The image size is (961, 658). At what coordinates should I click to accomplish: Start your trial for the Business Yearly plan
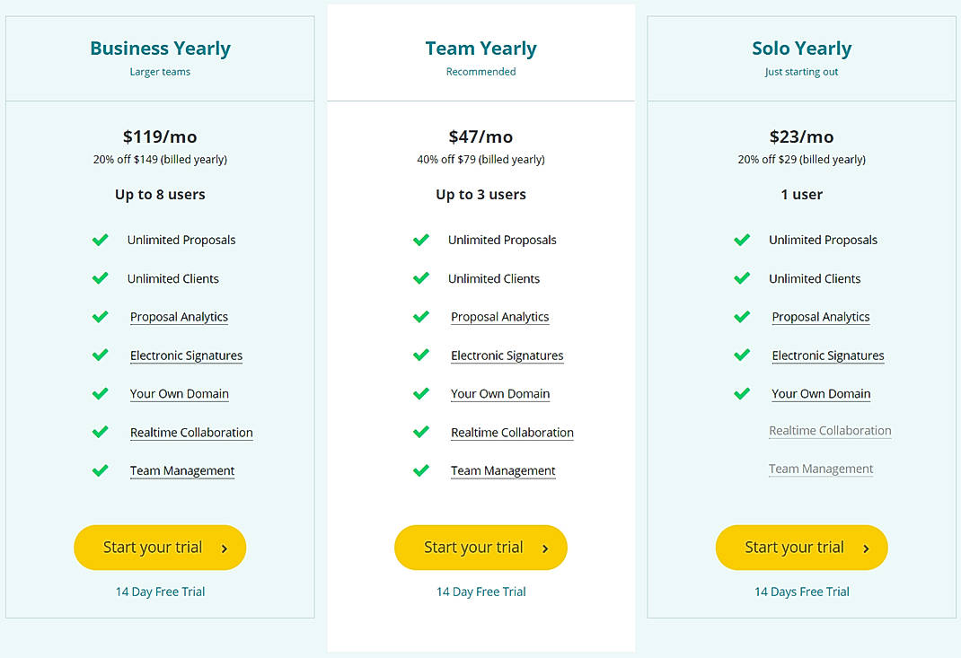click(159, 548)
